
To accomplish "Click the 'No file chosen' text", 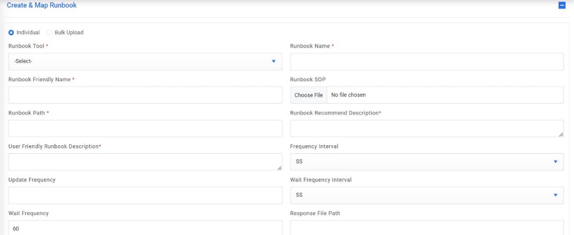I will pyautogui.click(x=348, y=95).
